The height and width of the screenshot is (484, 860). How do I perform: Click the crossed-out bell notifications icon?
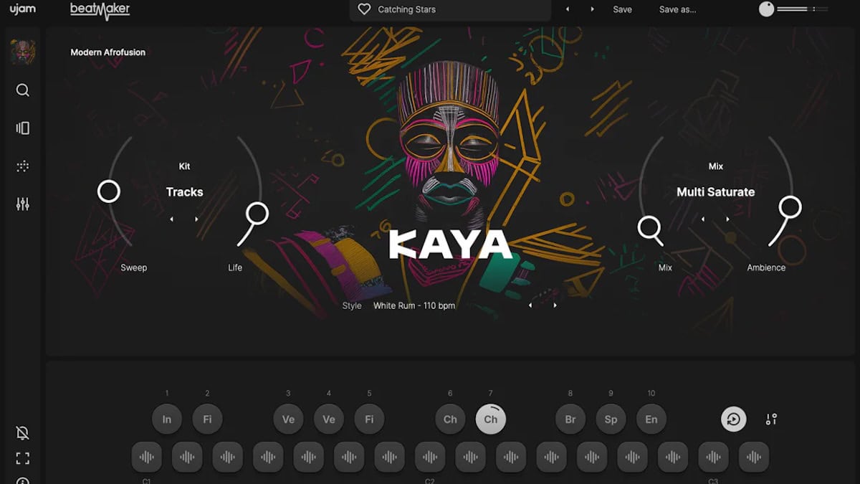pos(23,432)
